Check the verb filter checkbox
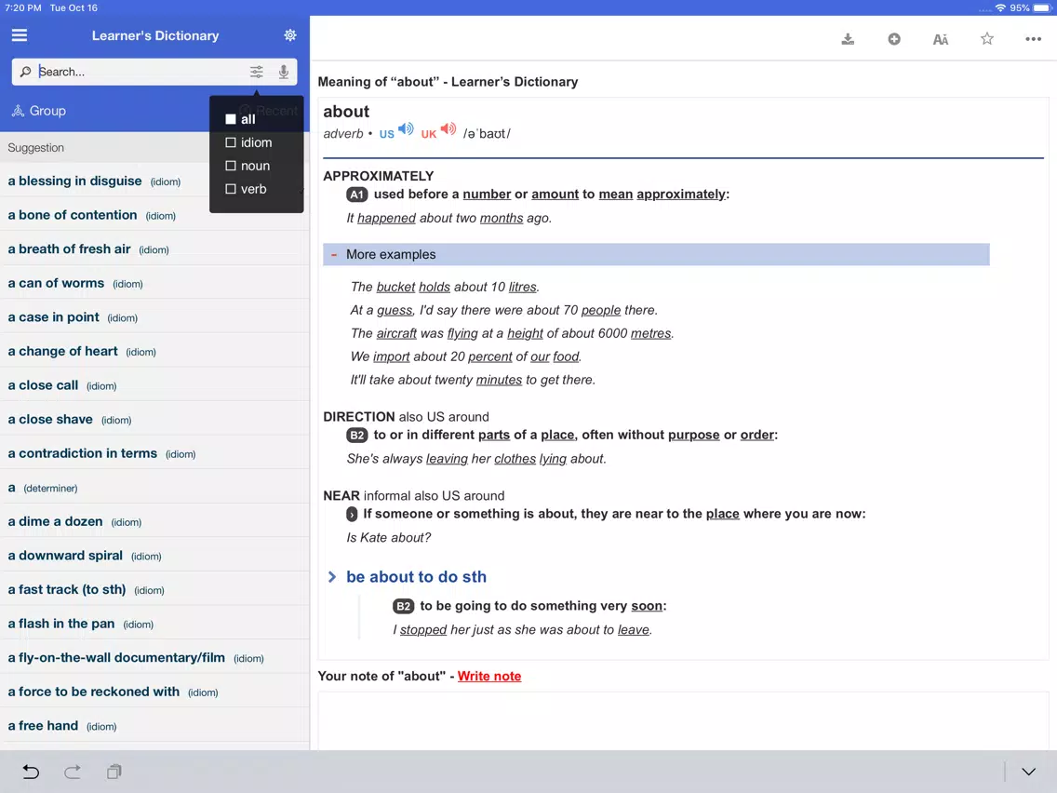This screenshot has width=1057, height=793. tap(231, 189)
